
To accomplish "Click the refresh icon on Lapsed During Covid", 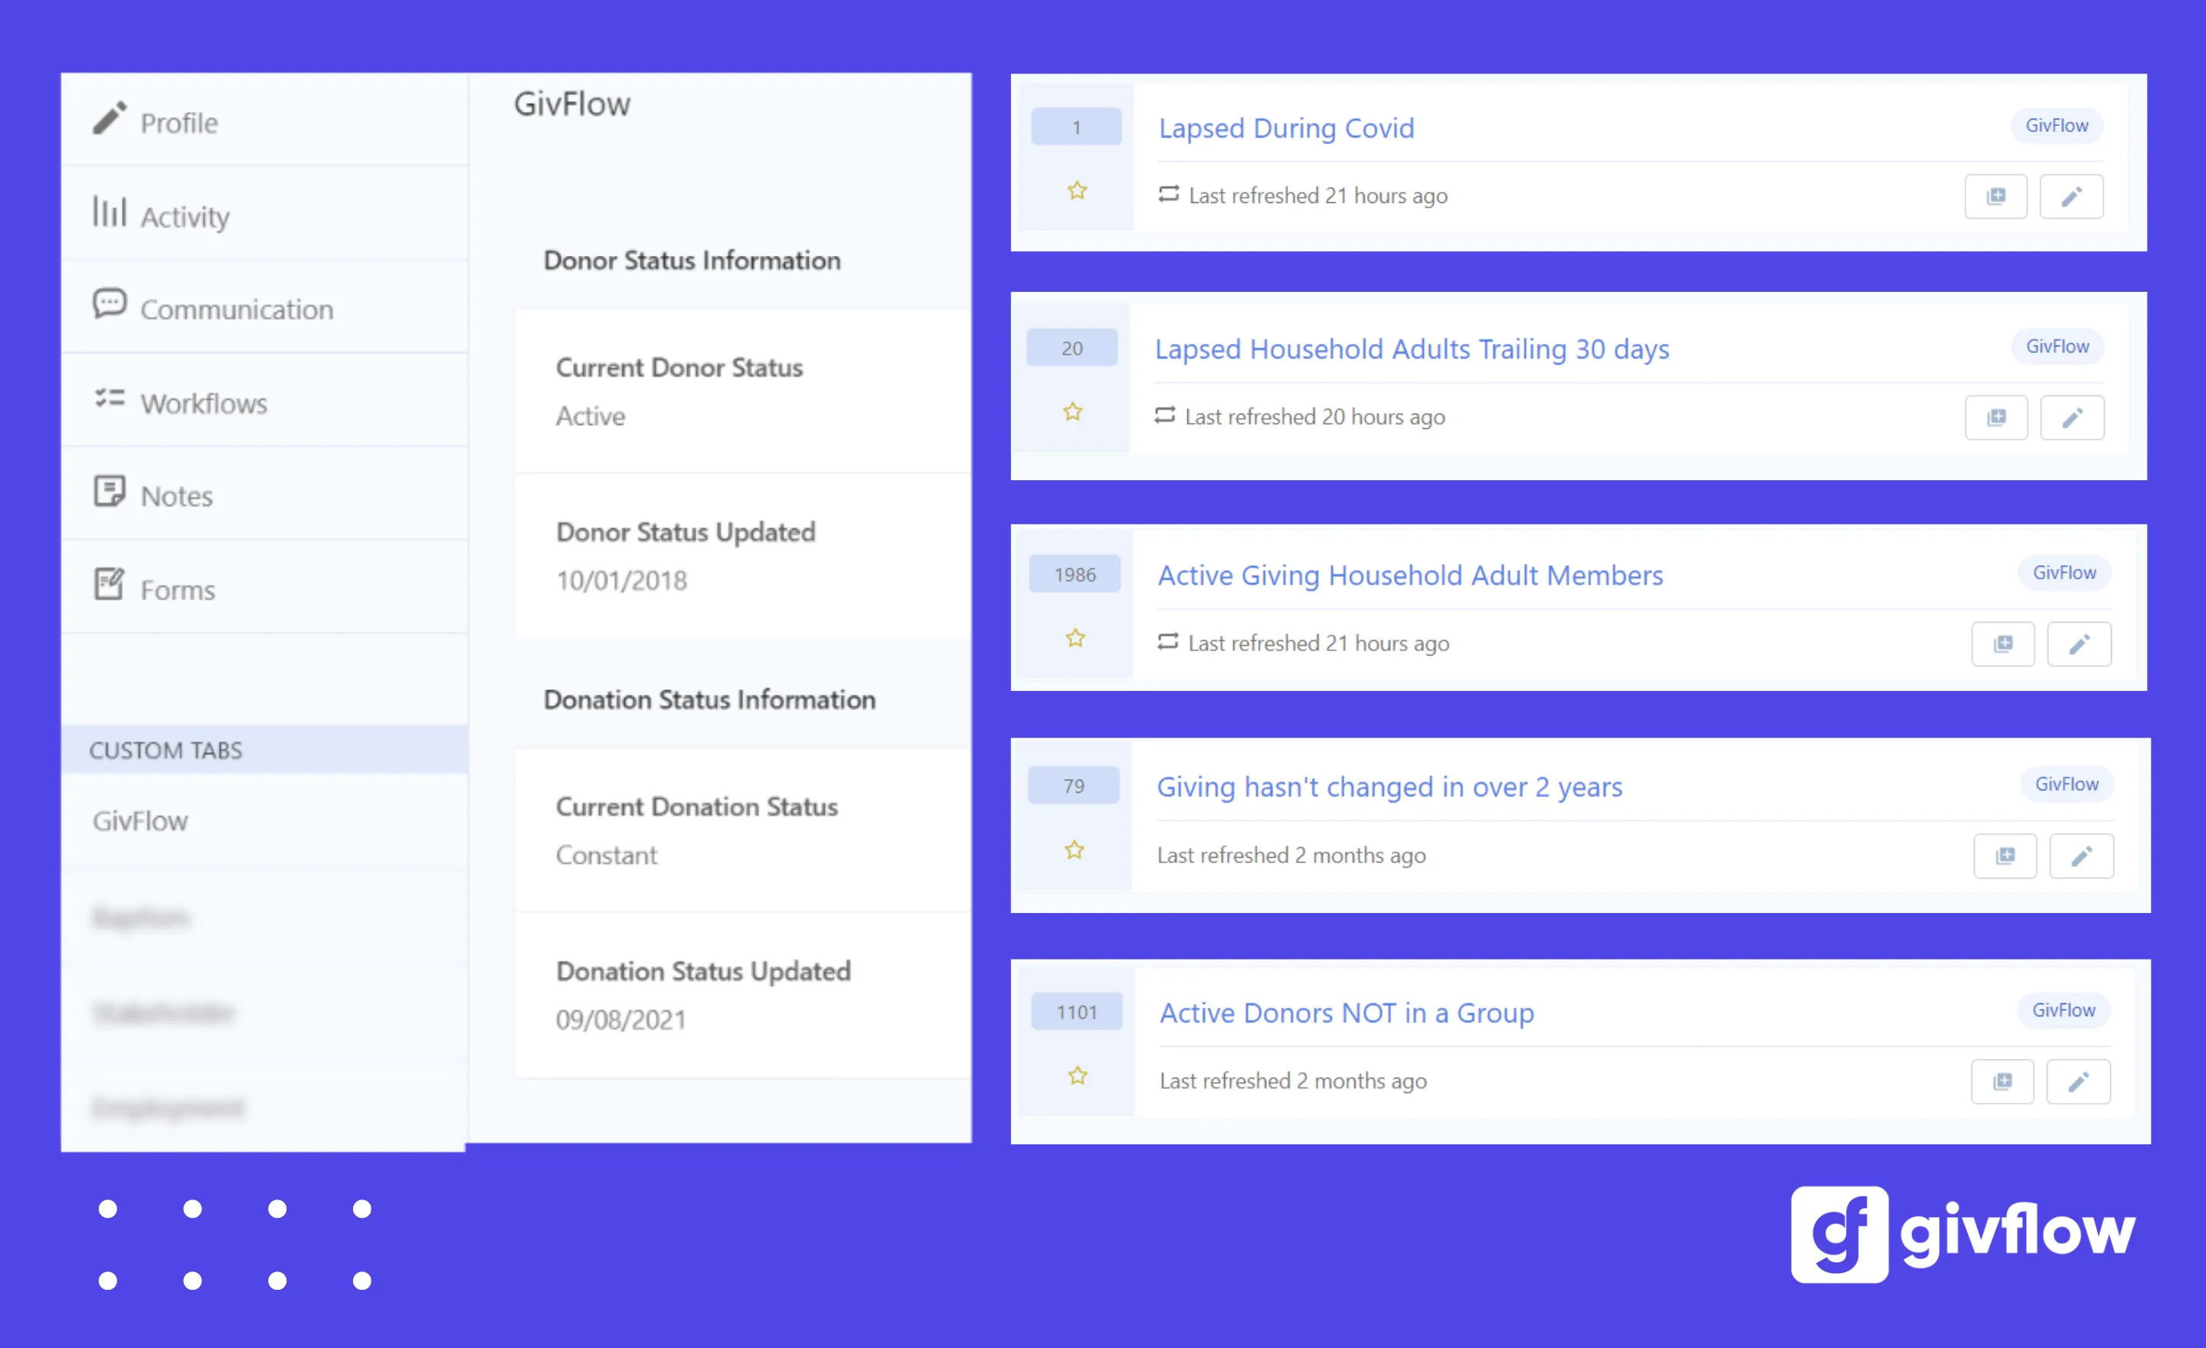I will (x=1168, y=195).
